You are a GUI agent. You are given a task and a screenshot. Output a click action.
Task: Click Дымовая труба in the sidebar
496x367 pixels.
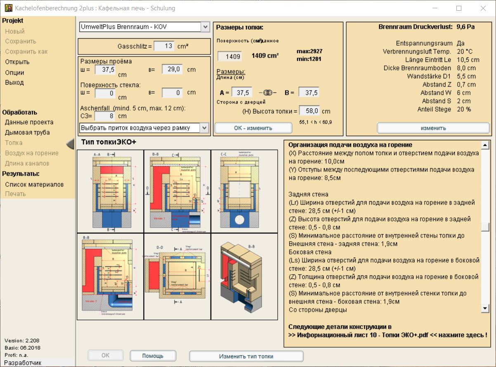pyautogui.click(x=27, y=132)
